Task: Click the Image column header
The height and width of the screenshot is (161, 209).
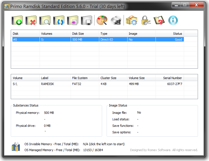Action: (141, 34)
